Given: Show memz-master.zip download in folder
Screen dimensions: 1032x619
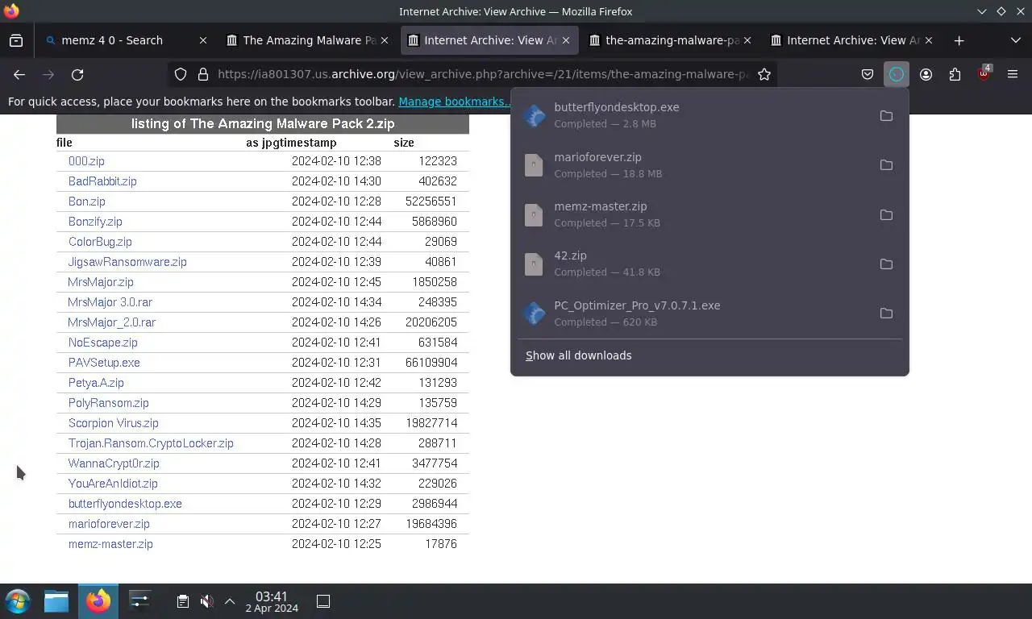Looking at the screenshot, I should point(886,214).
